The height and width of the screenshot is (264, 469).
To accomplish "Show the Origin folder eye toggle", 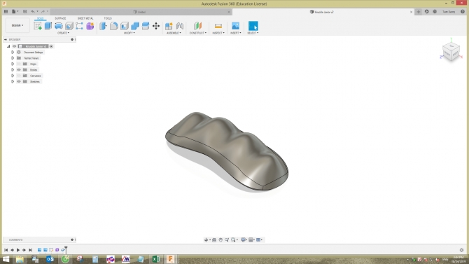I will [x=19, y=64].
